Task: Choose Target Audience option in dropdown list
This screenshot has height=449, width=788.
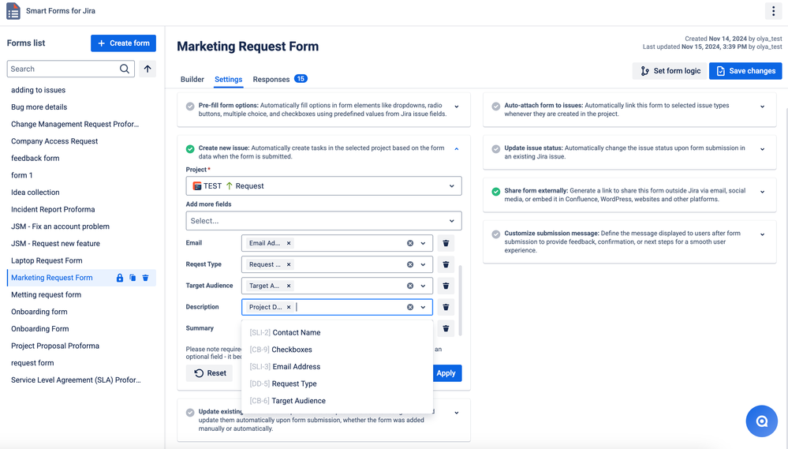Action: point(338,401)
